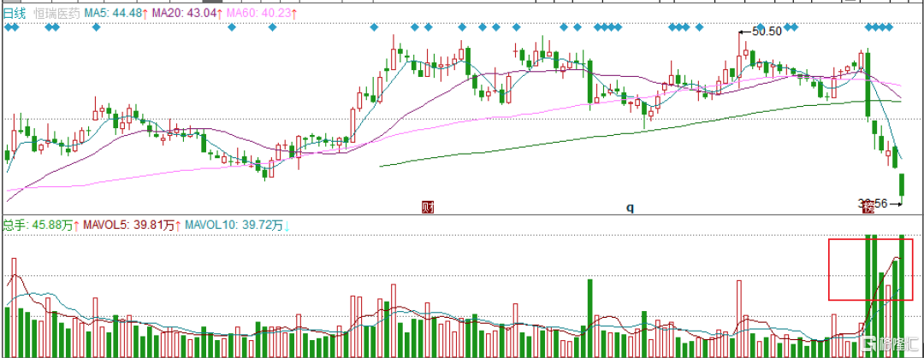
Task: Click the 50.50 high price label
Action: pyautogui.click(x=767, y=32)
